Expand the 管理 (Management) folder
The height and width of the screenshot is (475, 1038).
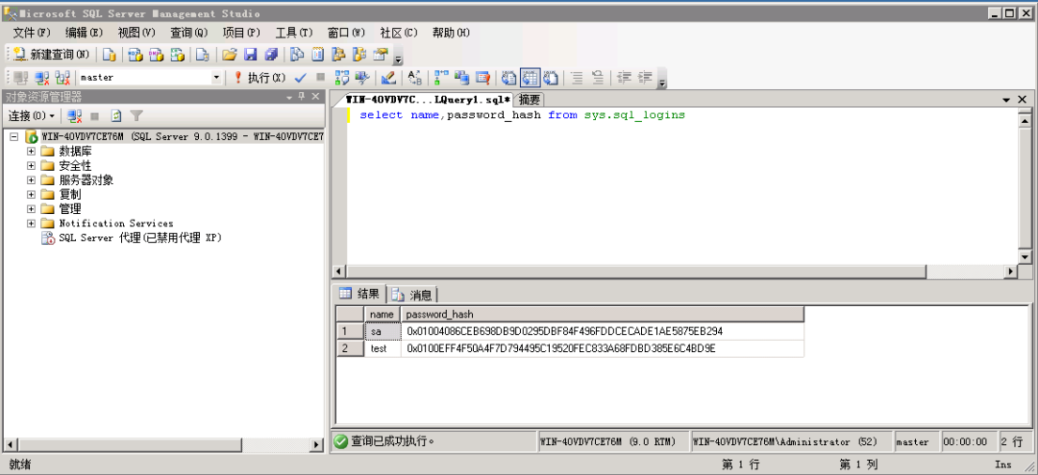pos(31,209)
